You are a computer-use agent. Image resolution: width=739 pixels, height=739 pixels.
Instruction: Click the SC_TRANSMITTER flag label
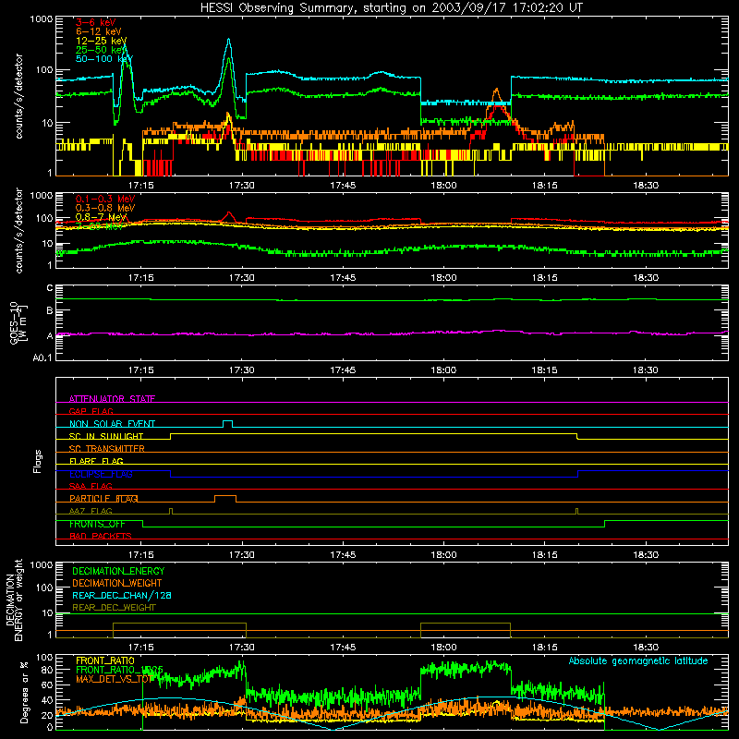(x=107, y=449)
